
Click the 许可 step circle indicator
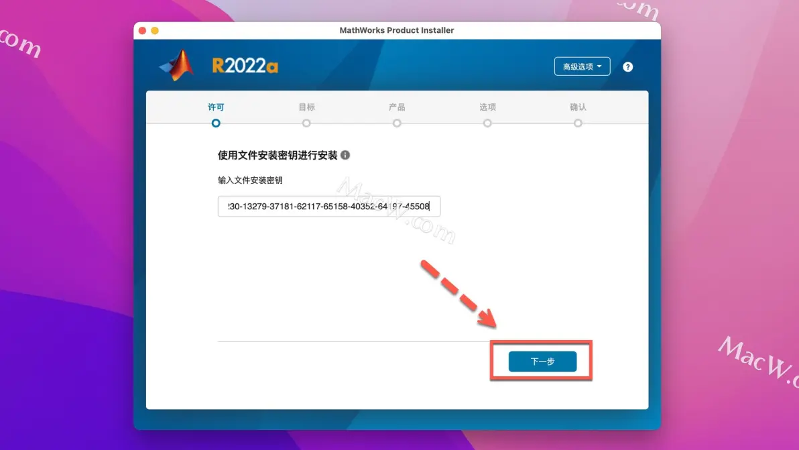coord(216,123)
